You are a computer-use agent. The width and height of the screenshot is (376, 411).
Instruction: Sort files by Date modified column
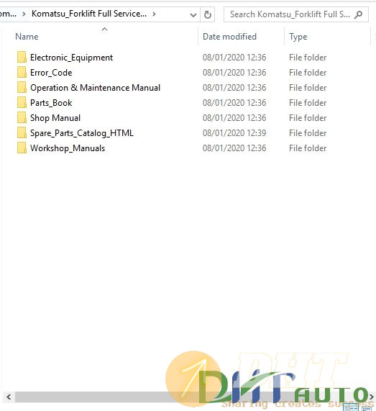point(229,37)
